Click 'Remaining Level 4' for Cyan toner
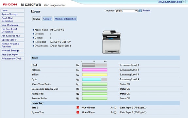Screen dimensions: 188x118 tap(129, 79)
